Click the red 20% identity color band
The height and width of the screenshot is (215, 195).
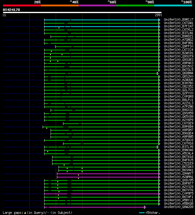click(22, 5)
